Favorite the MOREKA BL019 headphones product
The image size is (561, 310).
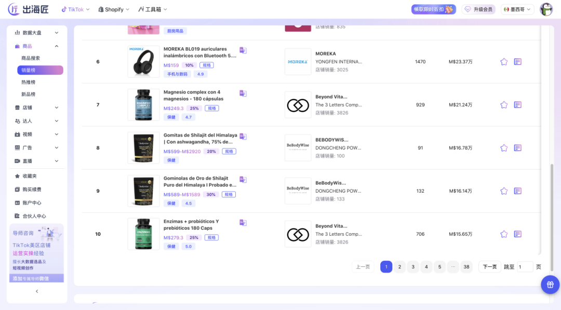[504, 62]
